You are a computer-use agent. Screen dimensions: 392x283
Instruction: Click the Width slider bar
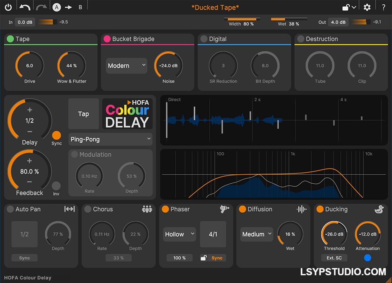242,19
